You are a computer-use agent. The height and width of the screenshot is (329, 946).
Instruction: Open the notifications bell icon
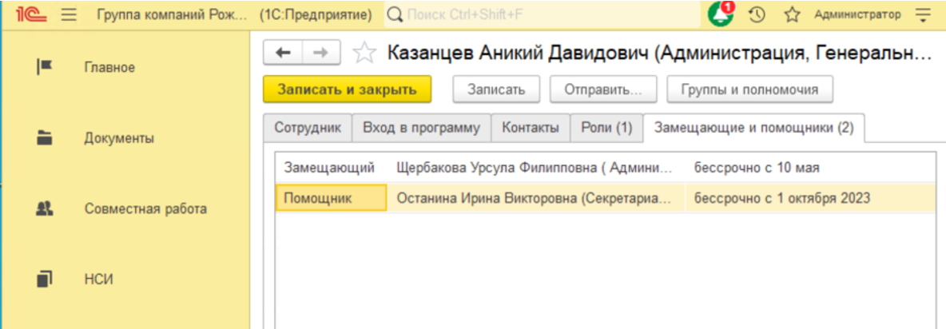coord(721,14)
